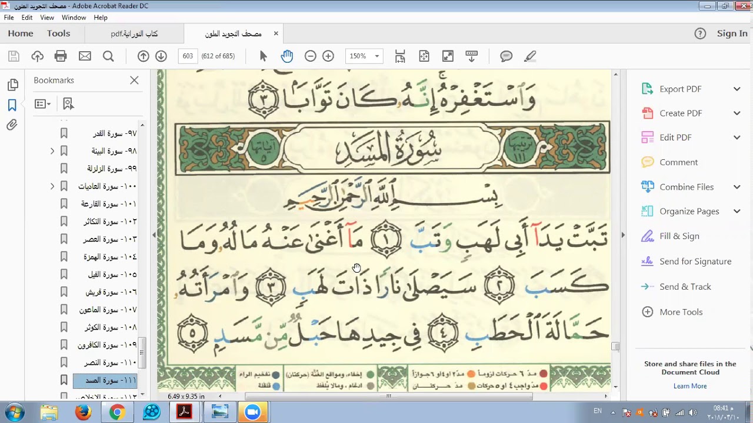Open the Help question mark icon

click(700, 33)
